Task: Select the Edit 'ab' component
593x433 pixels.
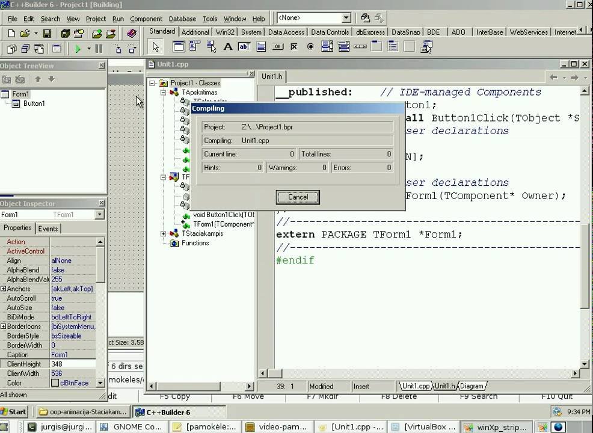Action: (x=244, y=47)
